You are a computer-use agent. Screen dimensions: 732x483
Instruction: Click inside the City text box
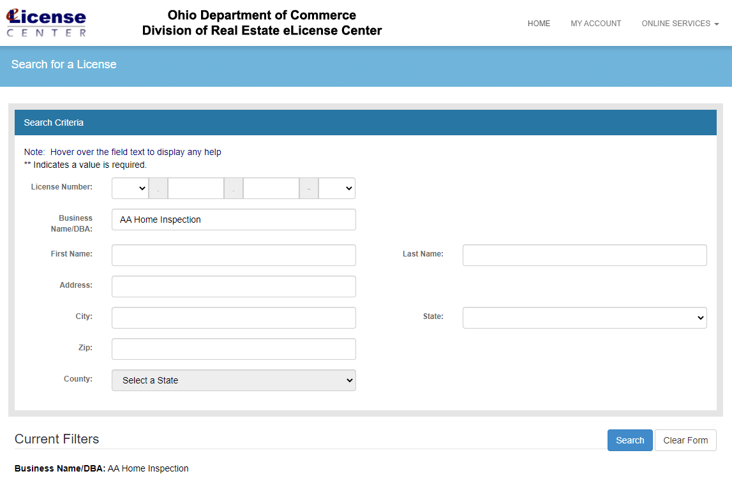point(234,317)
